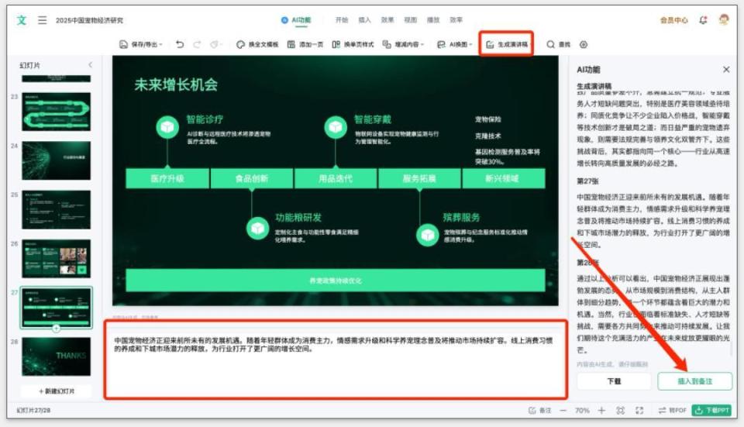
Task: Zoom in with the plus icon
Action: [x=601, y=411]
